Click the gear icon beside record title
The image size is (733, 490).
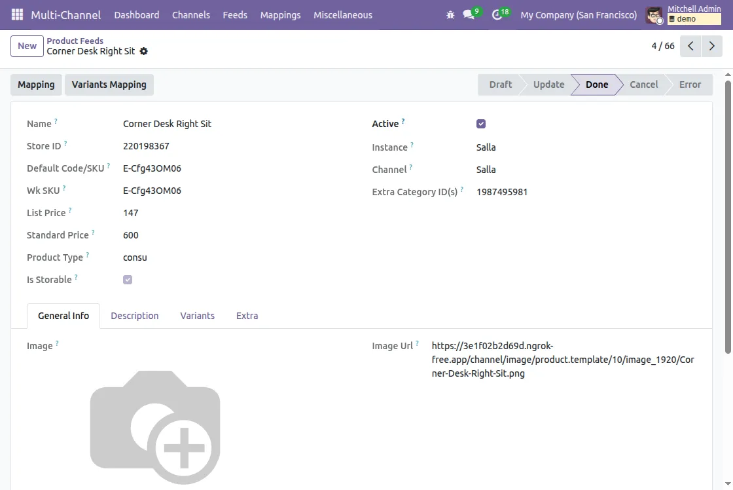[x=144, y=51]
